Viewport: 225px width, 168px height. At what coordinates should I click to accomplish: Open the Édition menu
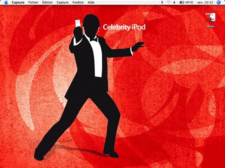click(x=47, y=2)
